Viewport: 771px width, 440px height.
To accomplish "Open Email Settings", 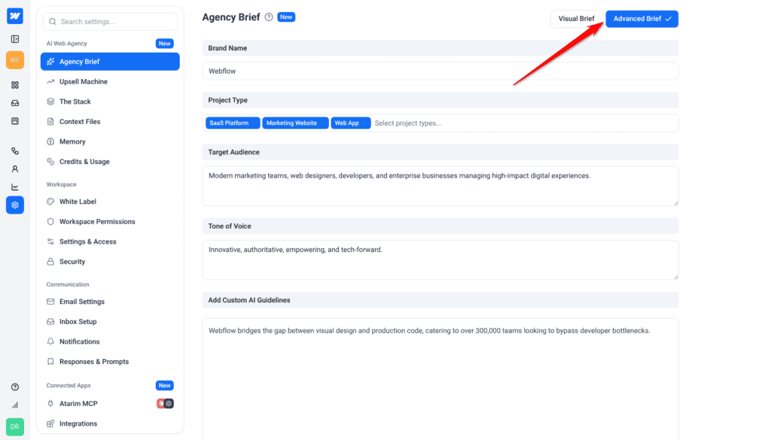I will [110, 302].
